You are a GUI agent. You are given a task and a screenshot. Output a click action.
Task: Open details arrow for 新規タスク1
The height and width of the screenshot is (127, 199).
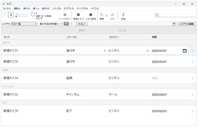pos(193,51)
